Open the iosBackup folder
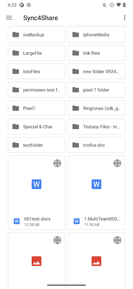Screen dimensions: 133x289 (37, 34)
